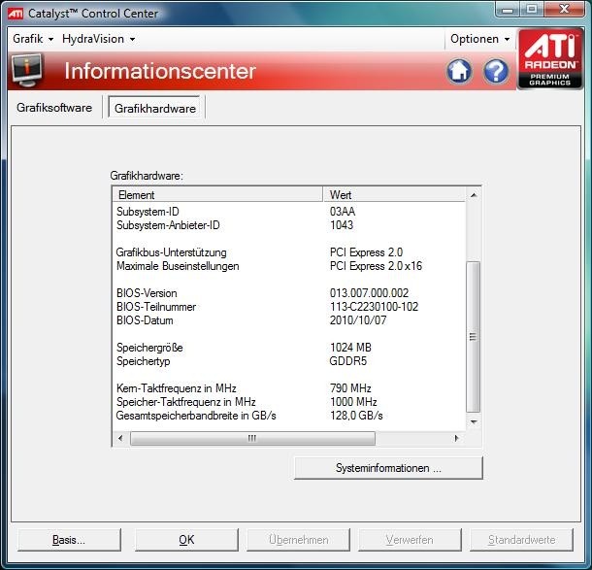592x570 pixels.
Task: Click the value 013.007.000.002
Action: tap(369, 293)
